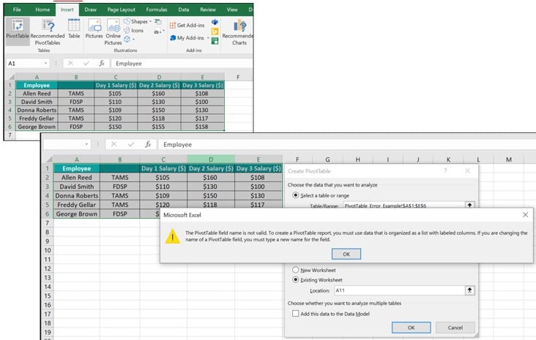Open the Data tab

coord(184,10)
